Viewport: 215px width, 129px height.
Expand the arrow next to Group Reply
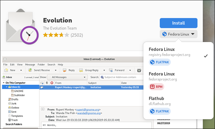[x=104, y=70]
